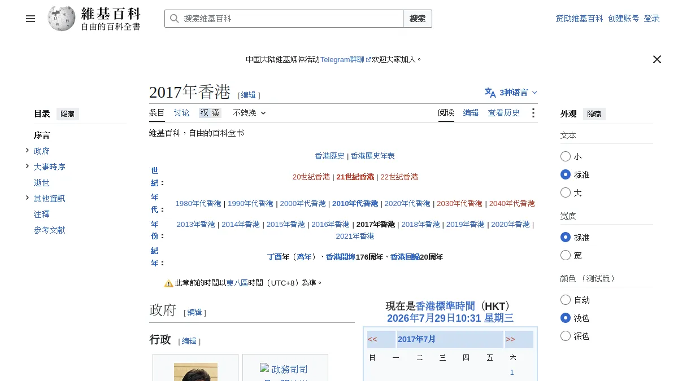This screenshot has height=381, width=678.
Task: Select 宽 width option
Action: [x=566, y=255]
